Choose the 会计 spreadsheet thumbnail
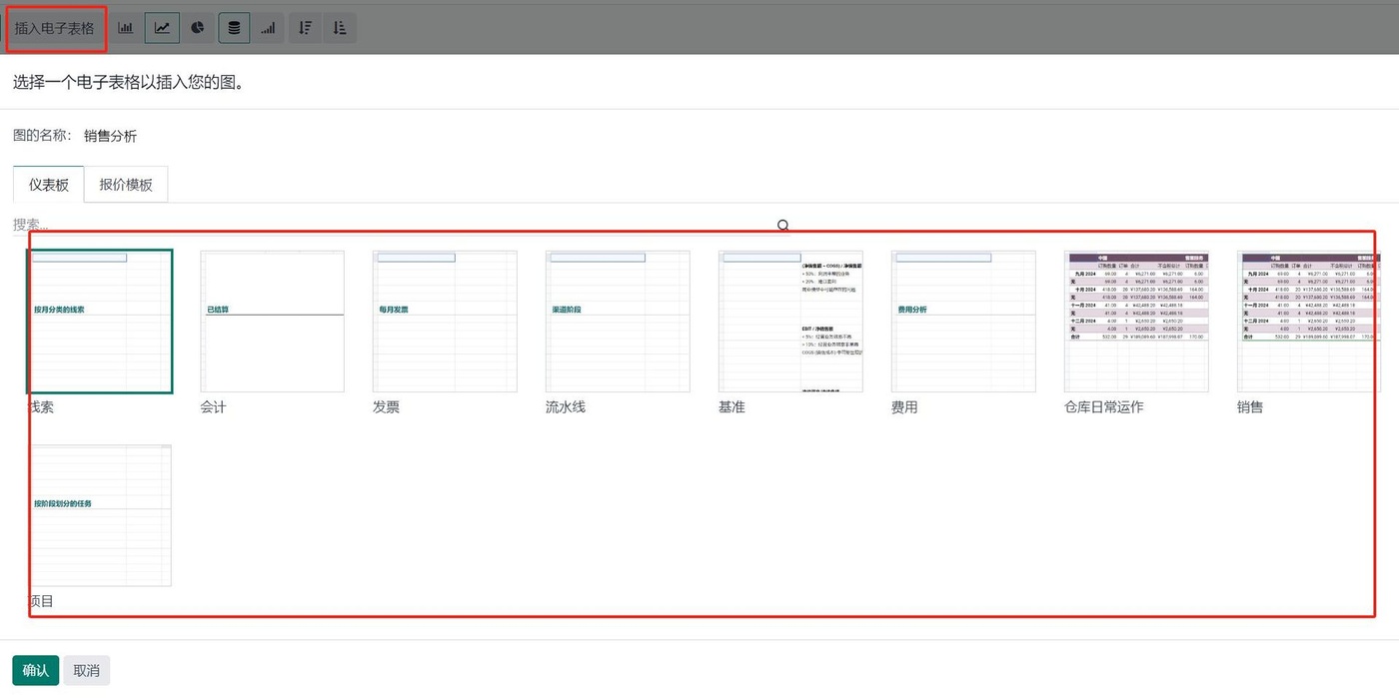The image size is (1399, 698). (273, 322)
